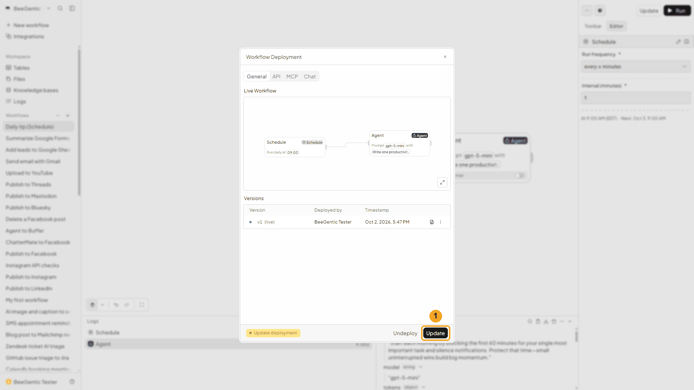
Task: Expand the model string chevron in output panel
Action: click(x=420, y=367)
